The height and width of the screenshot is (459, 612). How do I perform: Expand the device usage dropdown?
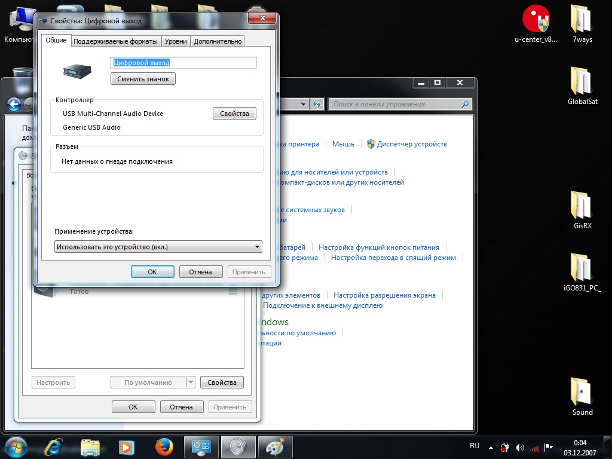[x=257, y=247]
